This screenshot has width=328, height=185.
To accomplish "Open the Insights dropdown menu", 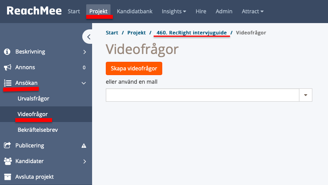I will 174,11.
